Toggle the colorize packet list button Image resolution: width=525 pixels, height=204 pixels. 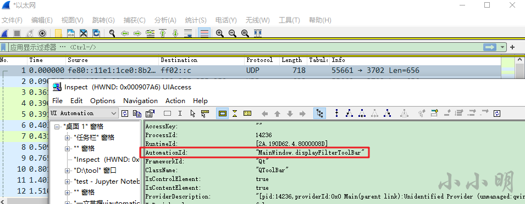tap(205, 33)
